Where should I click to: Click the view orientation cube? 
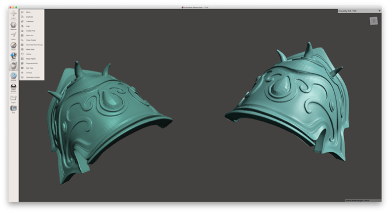click(x=373, y=21)
